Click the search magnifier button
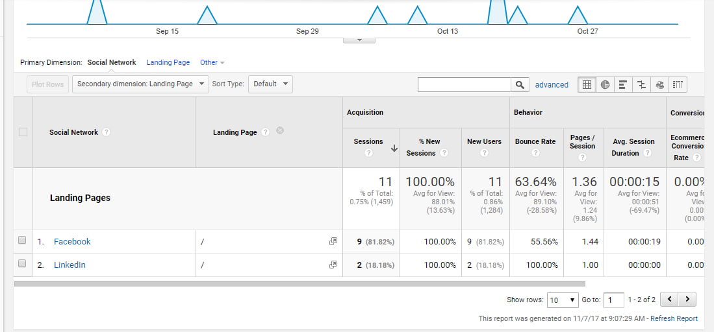Screen dimensions: 714x332 pos(520,84)
